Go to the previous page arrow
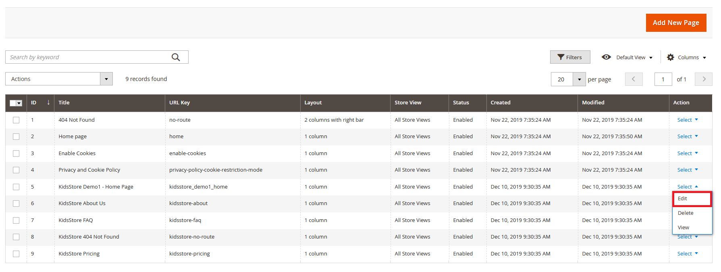The width and height of the screenshot is (721, 272). point(634,79)
